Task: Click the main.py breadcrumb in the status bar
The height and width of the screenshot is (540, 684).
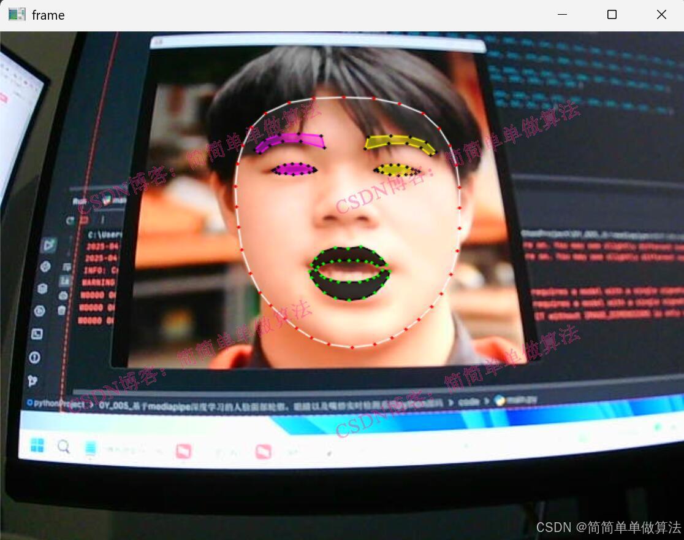Action: (517, 399)
